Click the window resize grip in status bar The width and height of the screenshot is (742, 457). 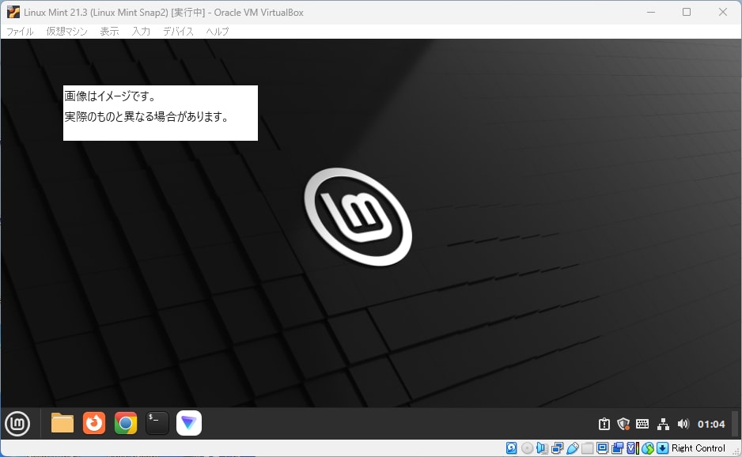736,451
